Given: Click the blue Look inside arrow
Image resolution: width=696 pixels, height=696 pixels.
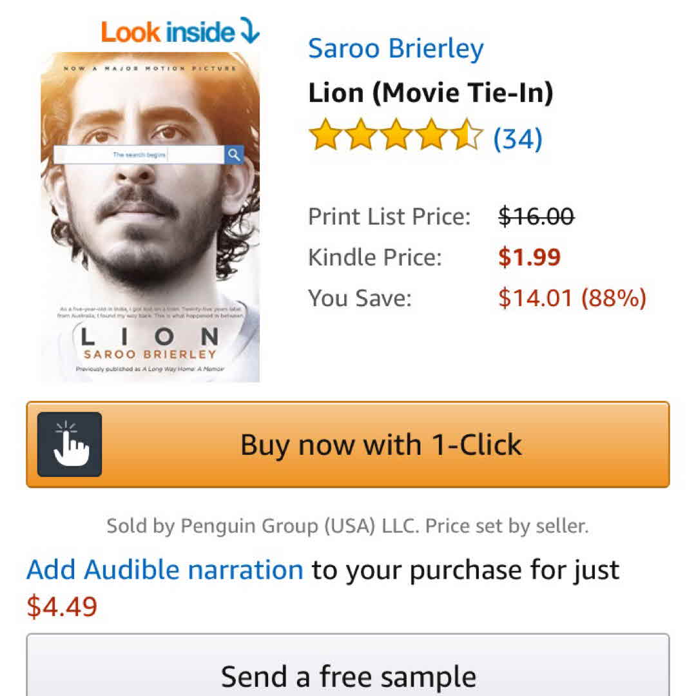Looking at the screenshot, I should point(249,31).
